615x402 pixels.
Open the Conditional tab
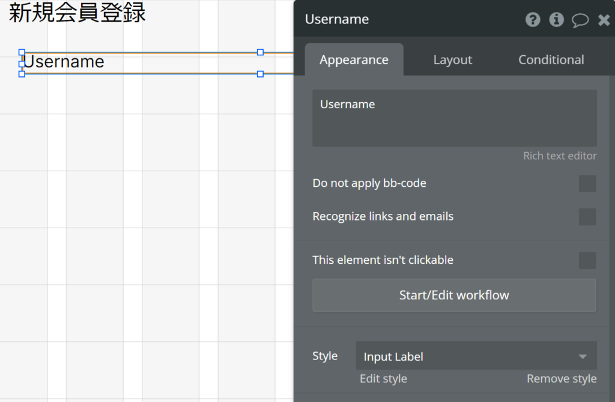pyautogui.click(x=551, y=59)
